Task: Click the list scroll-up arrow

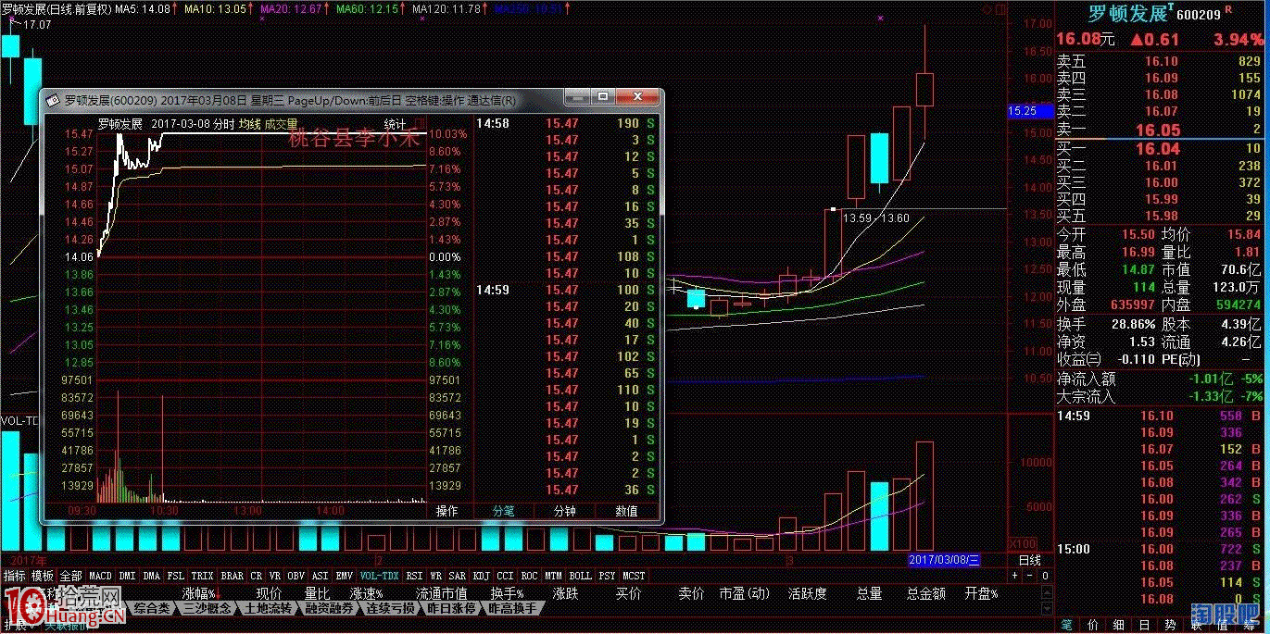Action: 1047,592
